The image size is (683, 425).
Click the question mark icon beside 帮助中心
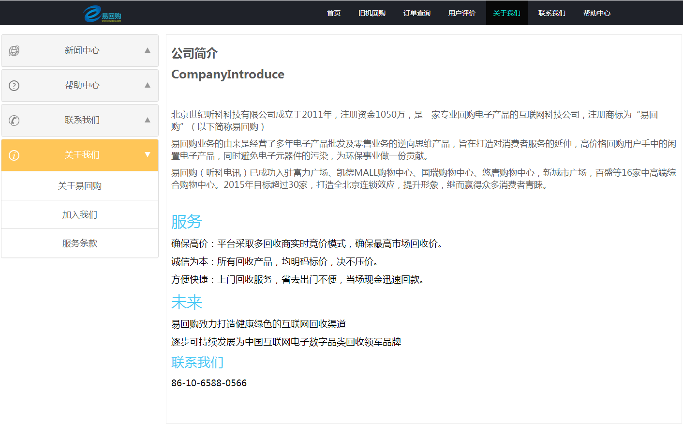click(x=14, y=86)
